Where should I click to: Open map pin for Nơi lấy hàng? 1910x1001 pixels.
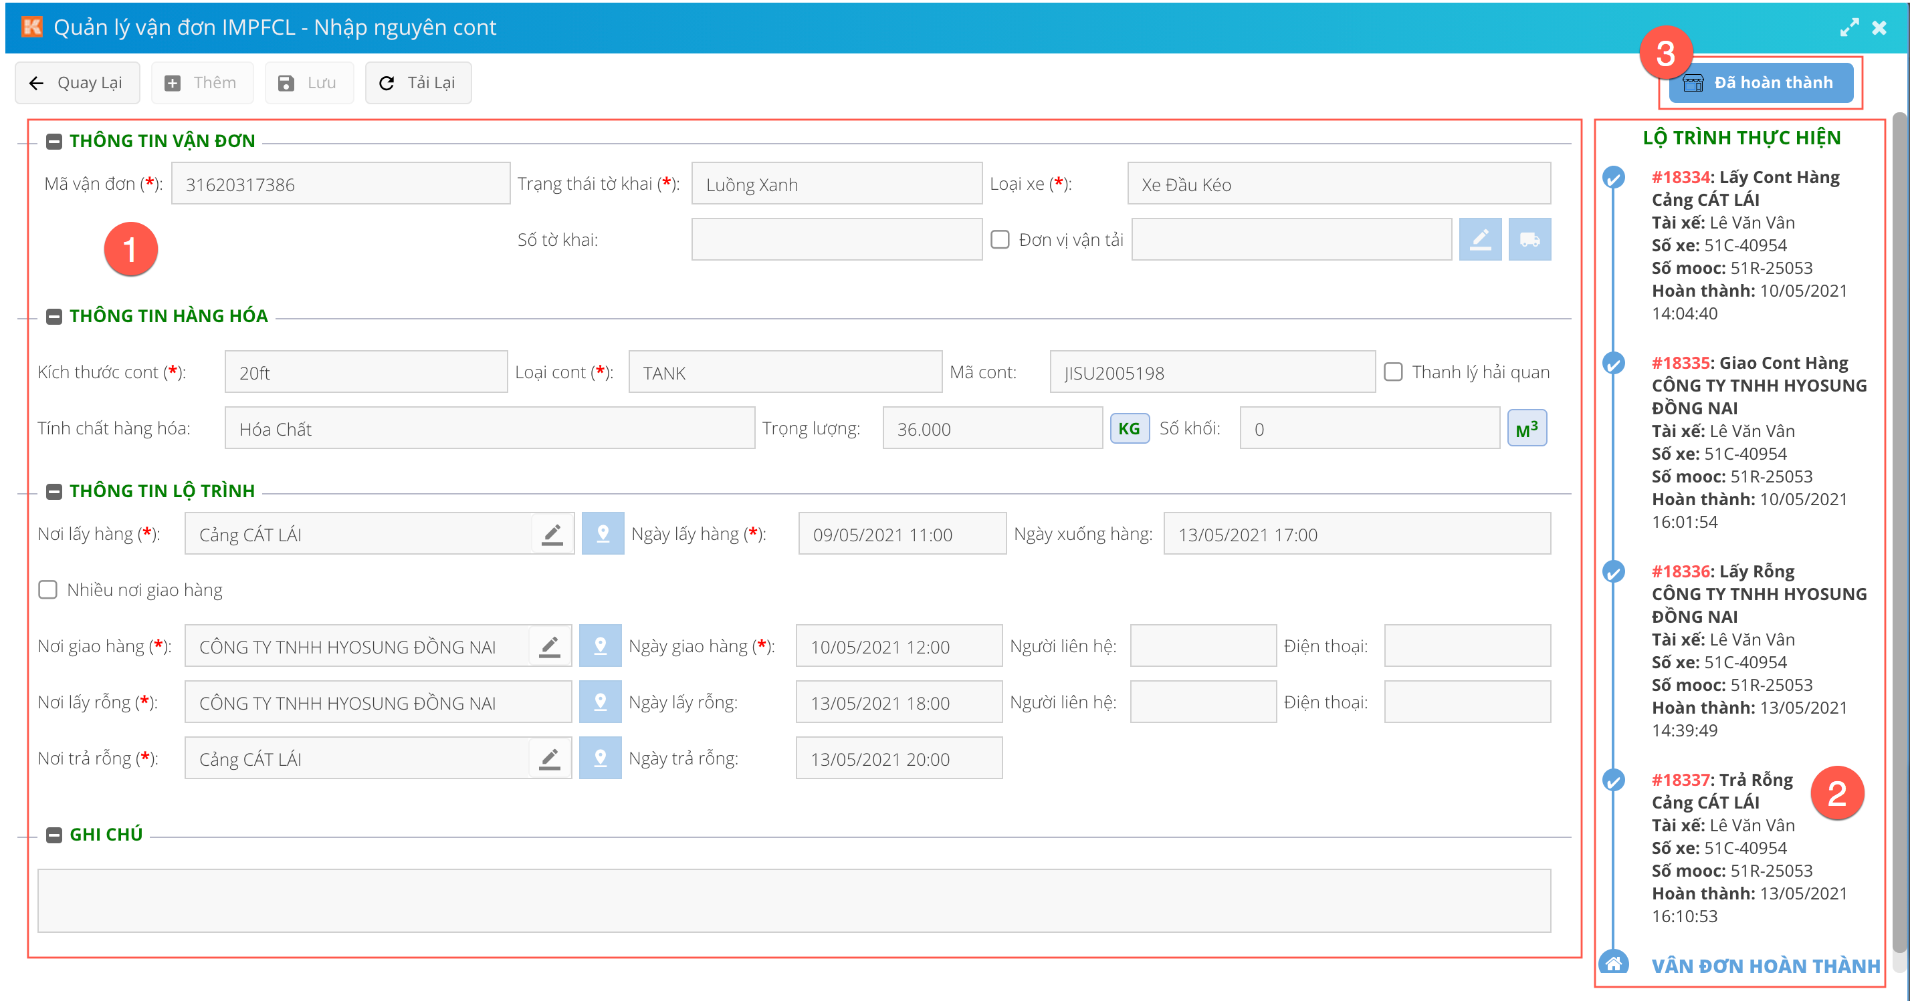602,533
